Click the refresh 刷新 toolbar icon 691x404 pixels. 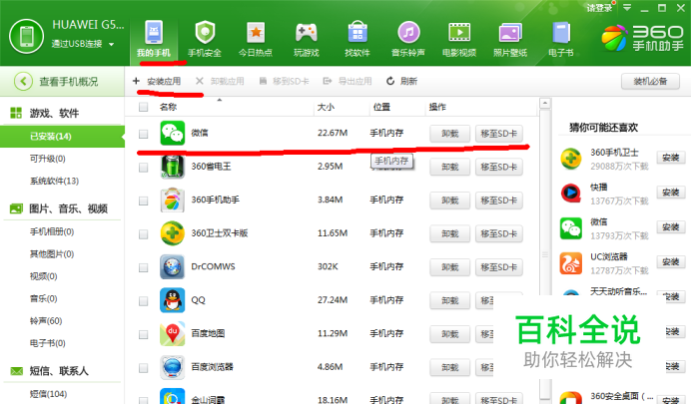390,81
